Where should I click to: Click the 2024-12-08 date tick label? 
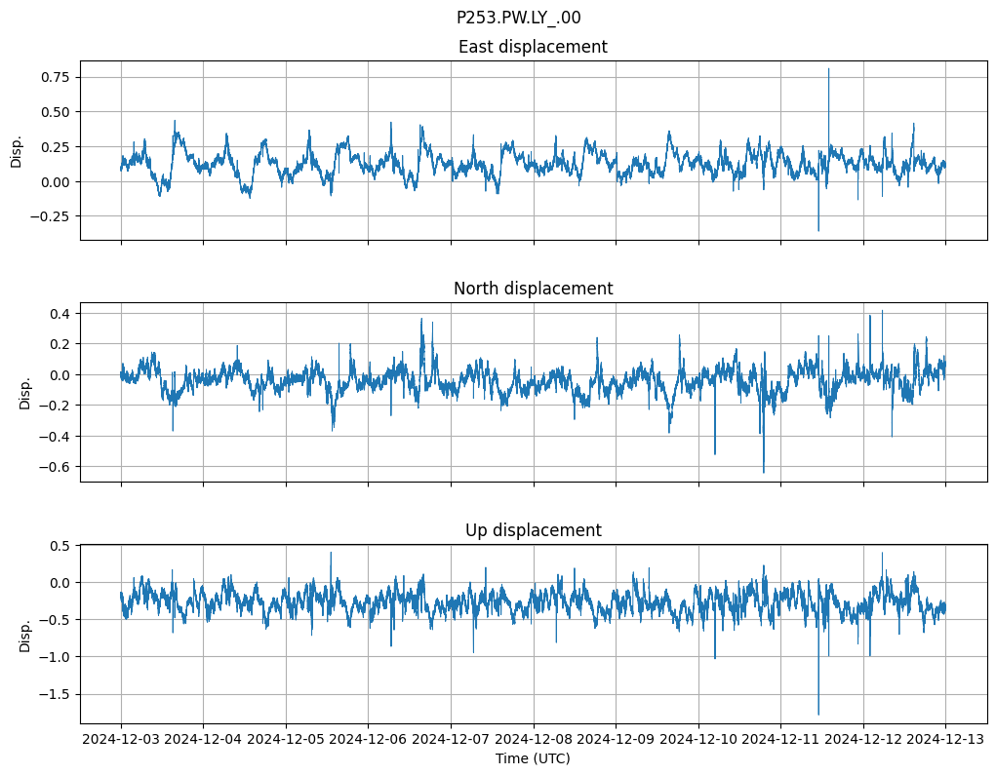point(533,739)
